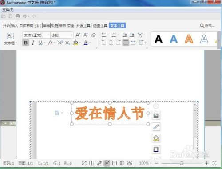Click the layout options icon beside text box

pyautogui.click(x=156, y=115)
